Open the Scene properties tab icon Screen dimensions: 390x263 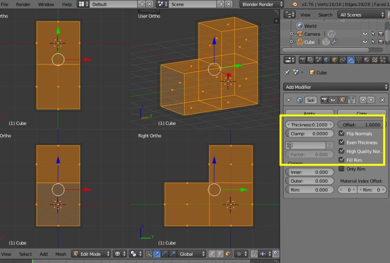(318, 60)
